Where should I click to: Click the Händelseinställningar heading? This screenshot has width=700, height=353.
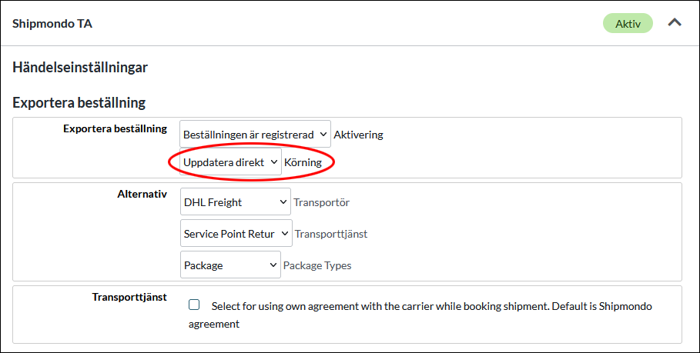(80, 67)
